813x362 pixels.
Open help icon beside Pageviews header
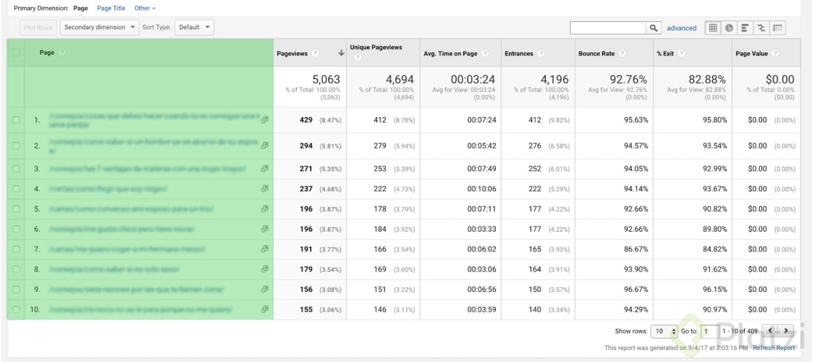click(x=315, y=54)
